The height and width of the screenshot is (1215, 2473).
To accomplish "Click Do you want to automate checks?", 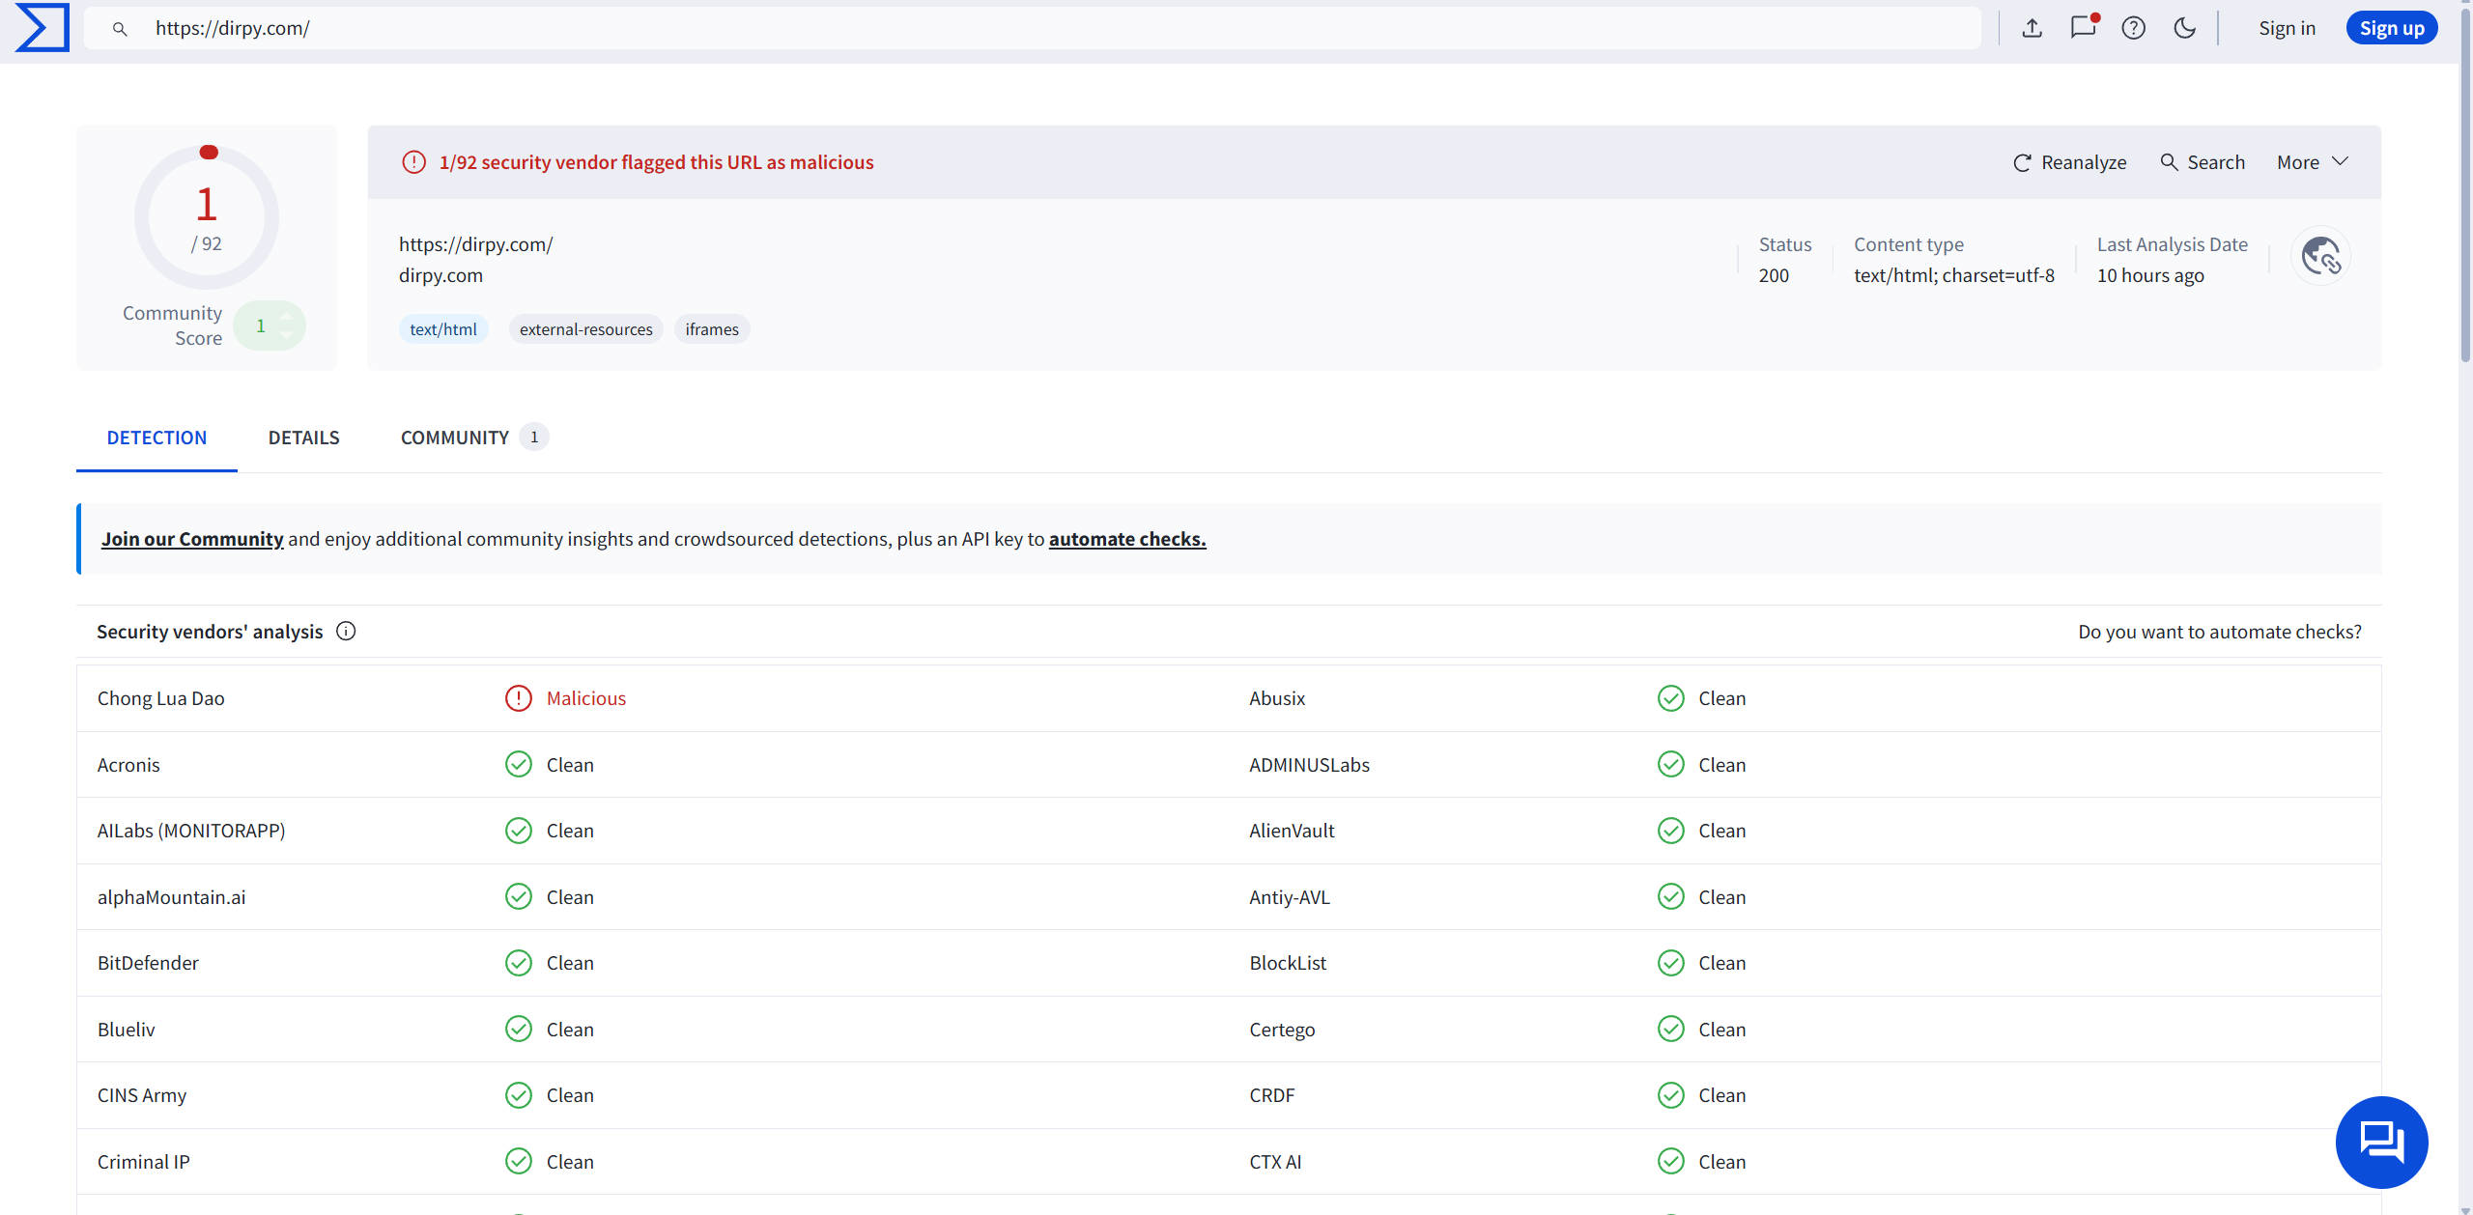I will (2220, 632).
